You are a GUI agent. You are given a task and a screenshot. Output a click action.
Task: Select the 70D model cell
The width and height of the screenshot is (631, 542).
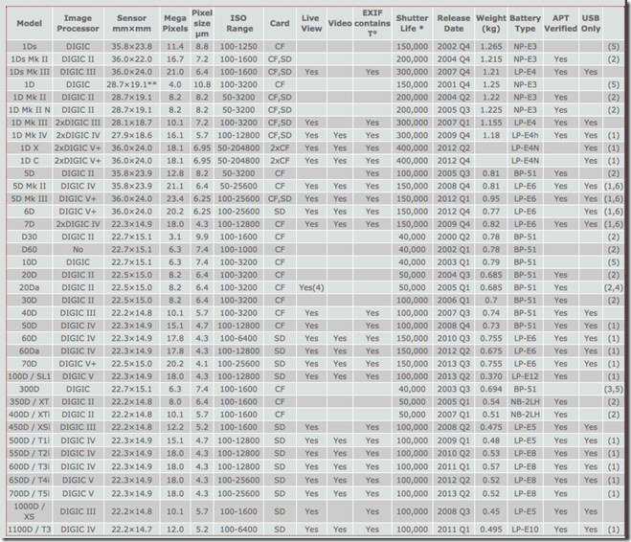pyautogui.click(x=30, y=363)
